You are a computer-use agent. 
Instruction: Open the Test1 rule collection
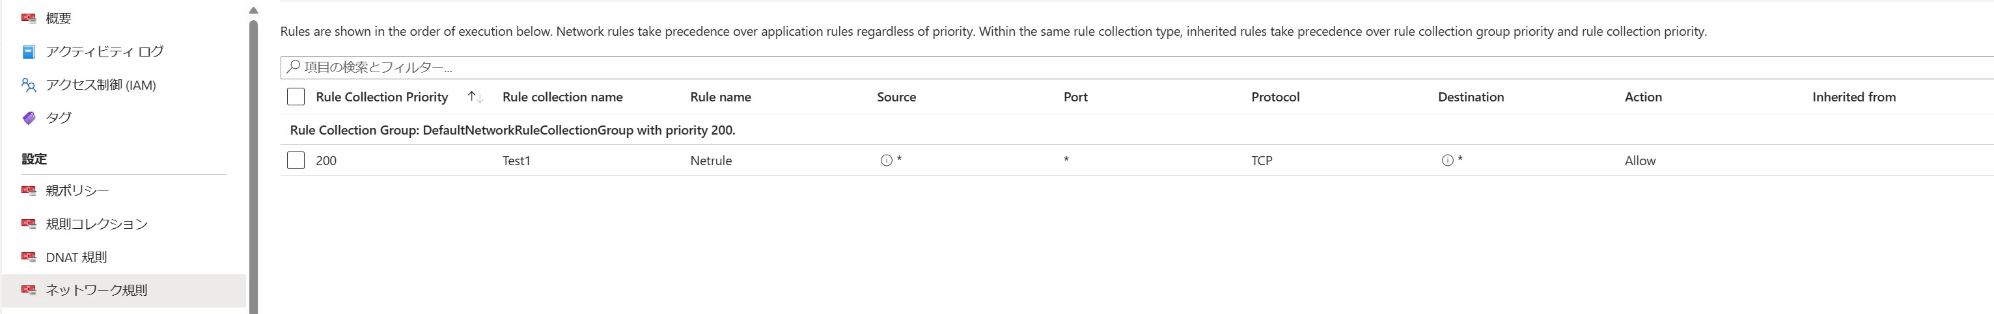click(516, 161)
